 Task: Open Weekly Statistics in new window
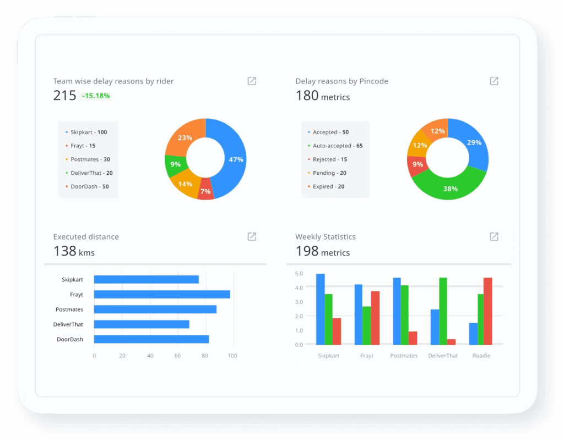pyautogui.click(x=493, y=236)
